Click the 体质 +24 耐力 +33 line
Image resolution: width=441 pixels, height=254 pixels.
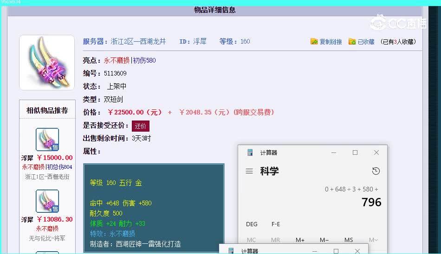point(117,224)
